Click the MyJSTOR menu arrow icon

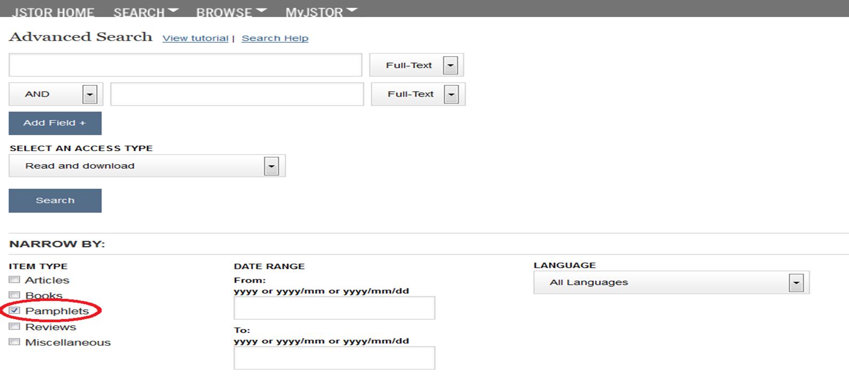[x=351, y=11]
